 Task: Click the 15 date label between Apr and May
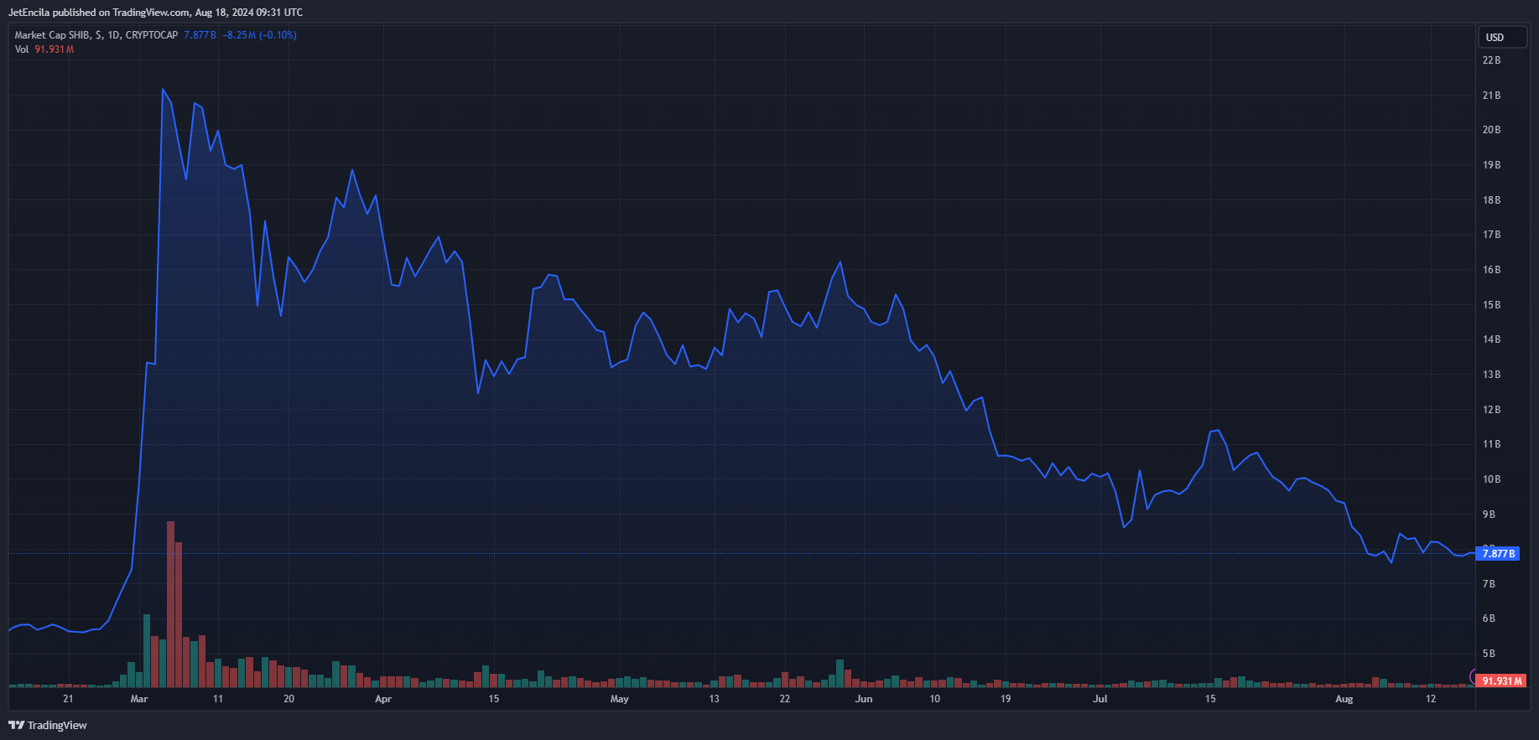tap(494, 699)
